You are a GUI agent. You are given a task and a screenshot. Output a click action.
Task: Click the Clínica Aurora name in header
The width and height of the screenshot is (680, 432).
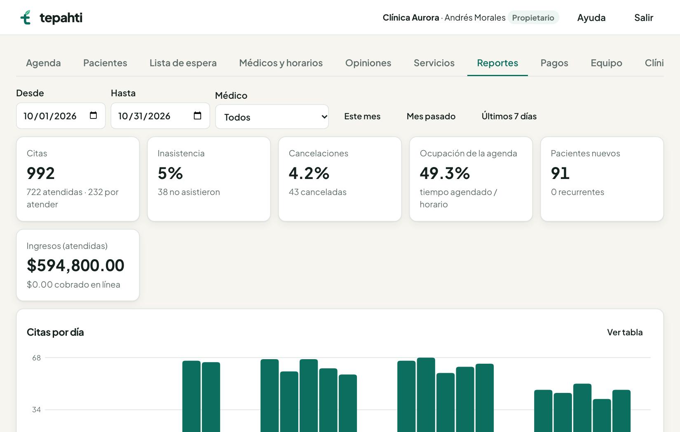coord(411,17)
